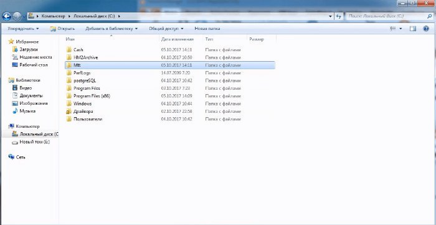Select the Драйвера folder name

(x=83, y=112)
